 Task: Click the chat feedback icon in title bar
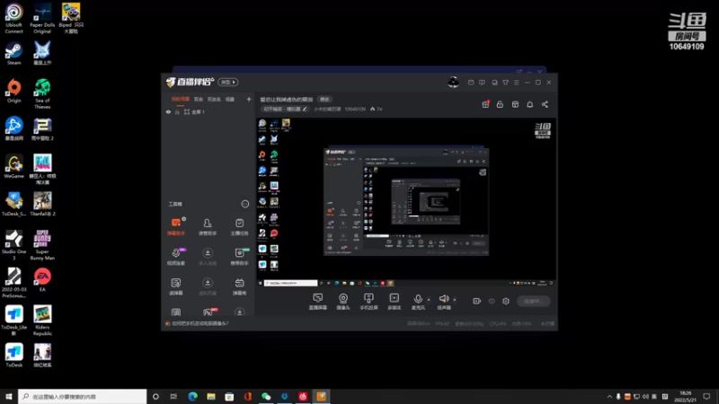pyautogui.click(x=482, y=83)
